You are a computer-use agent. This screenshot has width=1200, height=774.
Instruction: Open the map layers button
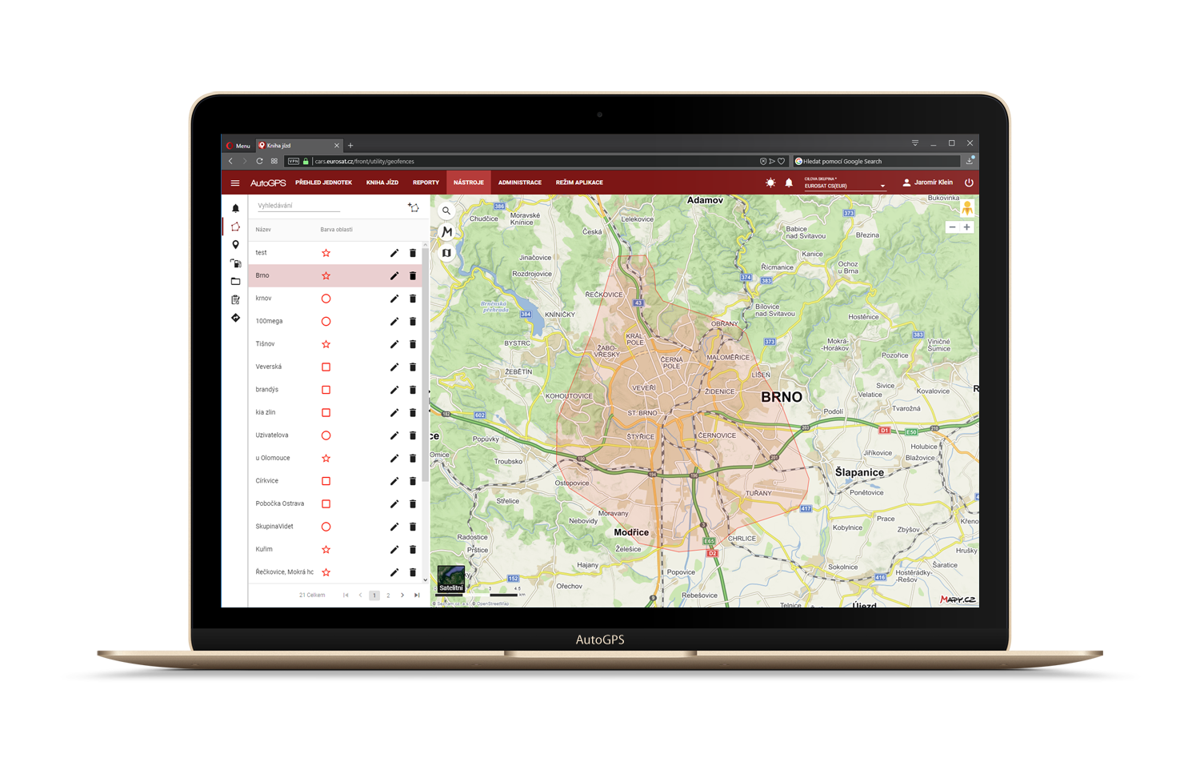pyautogui.click(x=446, y=253)
